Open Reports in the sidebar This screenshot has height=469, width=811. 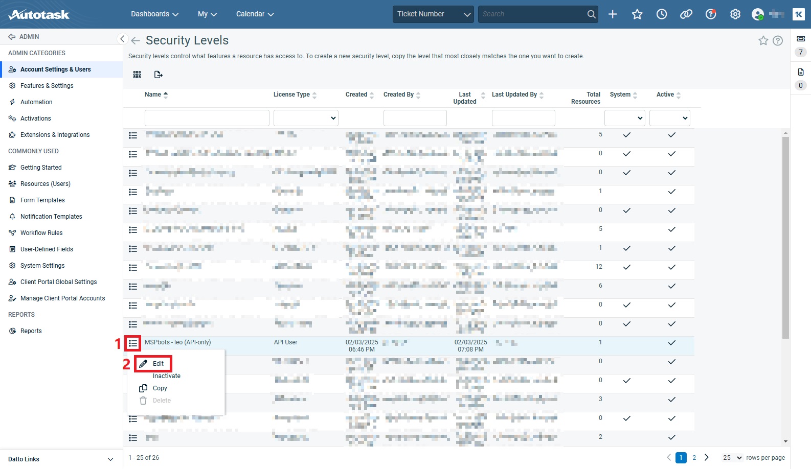coord(31,331)
